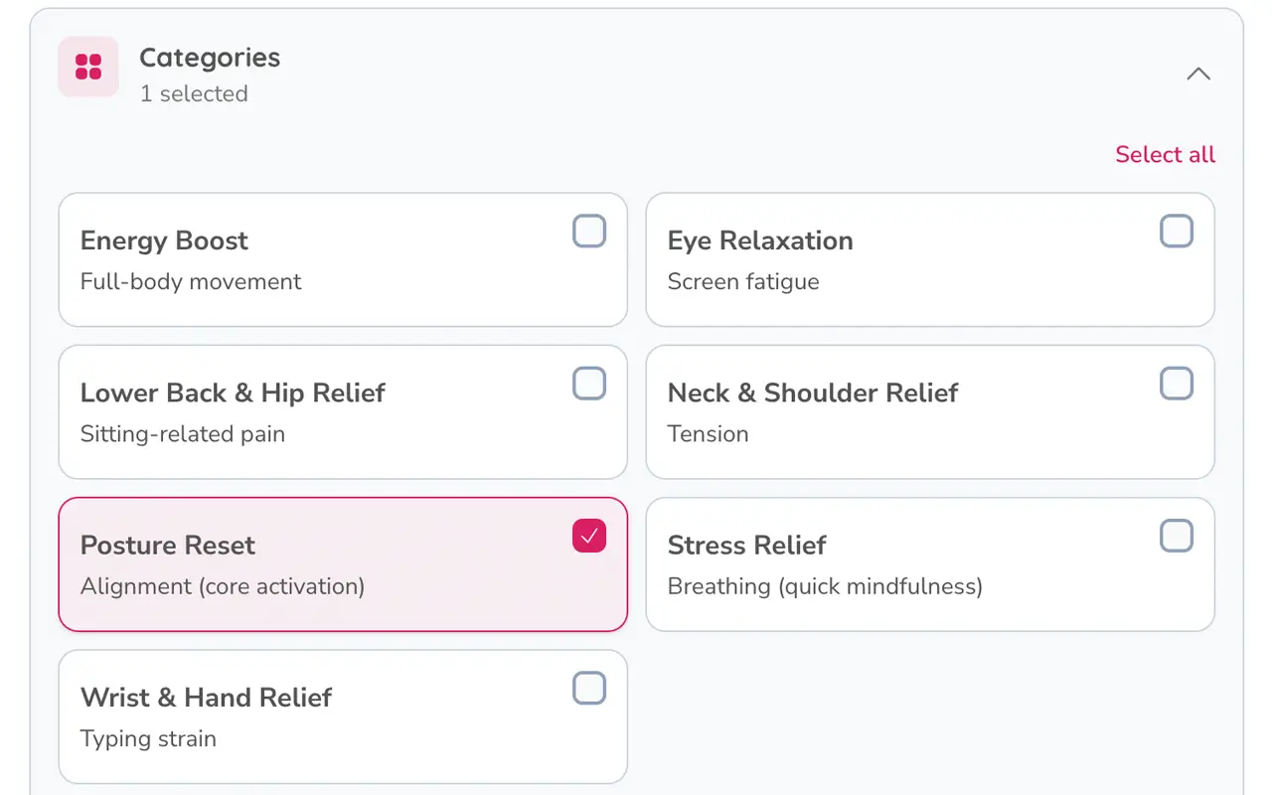Image resolution: width=1272 pixels, height=795 pixels.
Task: Click the '1 selected' count text
Action: pos(194,93)
